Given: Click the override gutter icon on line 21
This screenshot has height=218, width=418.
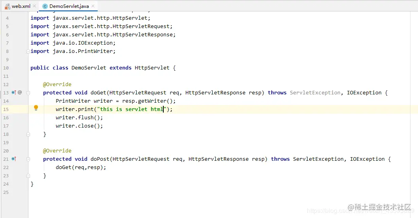Looking at the screenshot, I should [x=13, y=159].
